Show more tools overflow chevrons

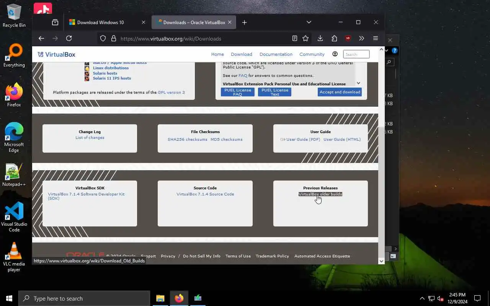click(361, 38)
